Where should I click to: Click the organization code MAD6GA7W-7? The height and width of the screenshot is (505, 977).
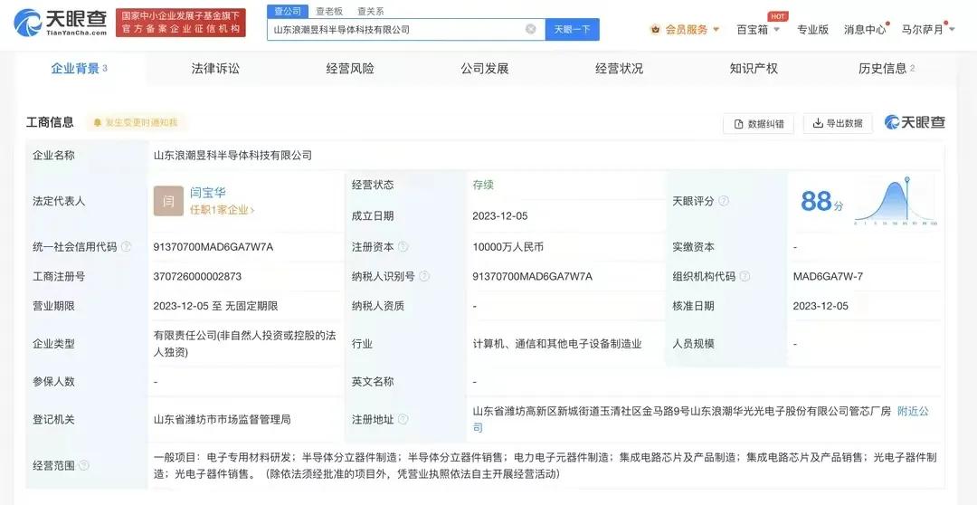pos(828,276)
